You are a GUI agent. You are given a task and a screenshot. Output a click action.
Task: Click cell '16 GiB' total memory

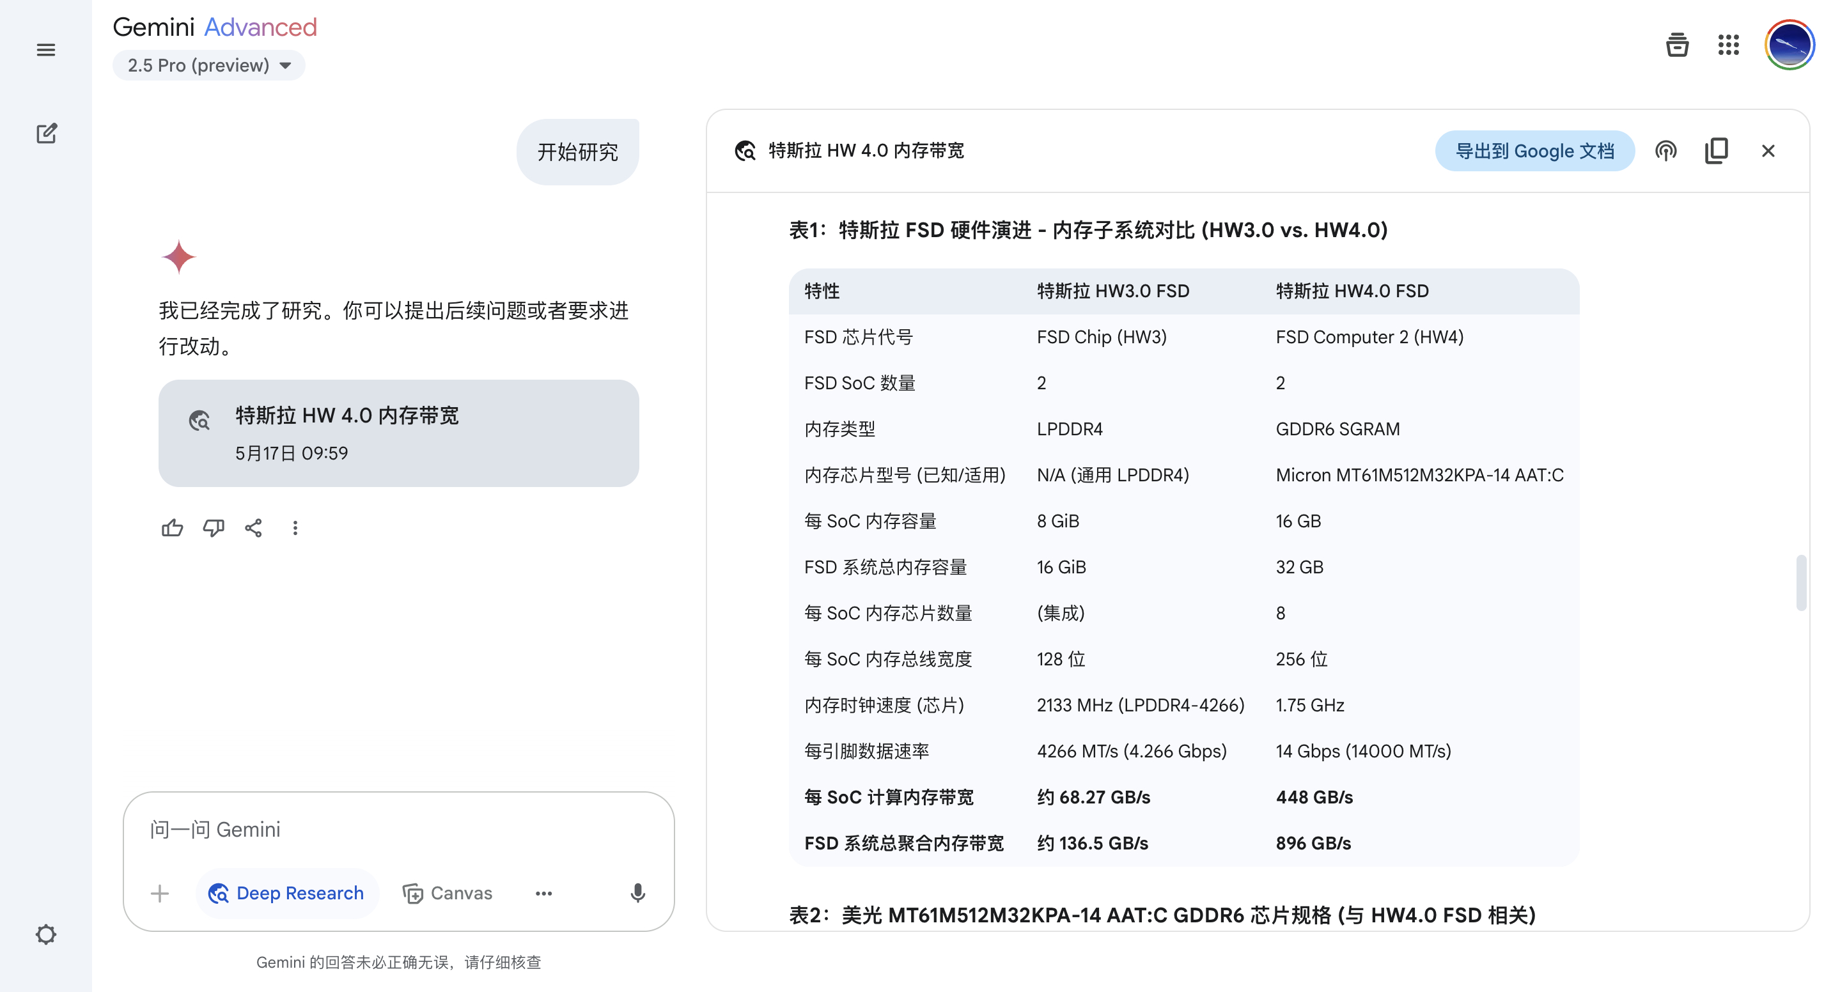[1061, 567]
